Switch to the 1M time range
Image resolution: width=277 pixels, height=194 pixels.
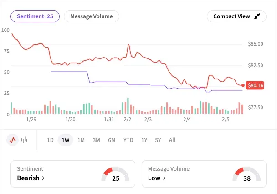[81, 140]
